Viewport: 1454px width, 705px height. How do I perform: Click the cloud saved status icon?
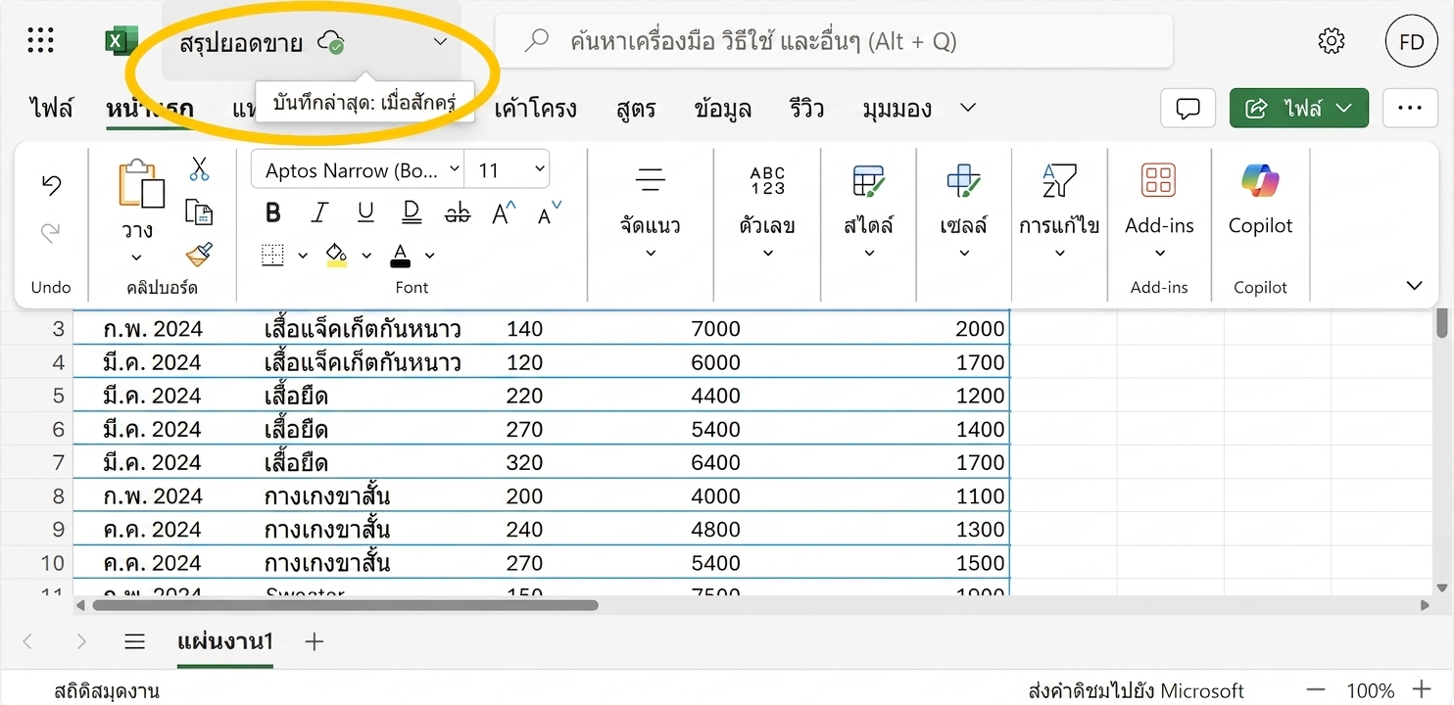click(331, 42)
